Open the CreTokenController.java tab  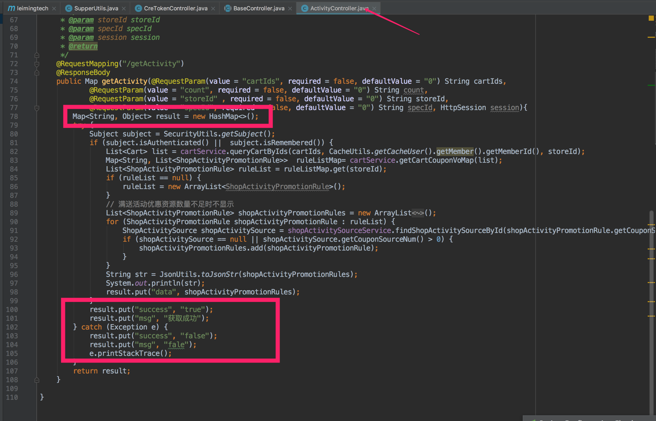[175, 8]
